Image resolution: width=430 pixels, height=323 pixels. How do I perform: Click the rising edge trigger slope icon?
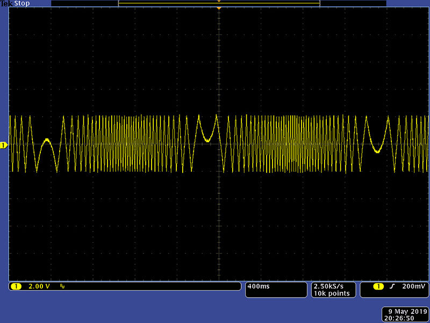[392, 286]
